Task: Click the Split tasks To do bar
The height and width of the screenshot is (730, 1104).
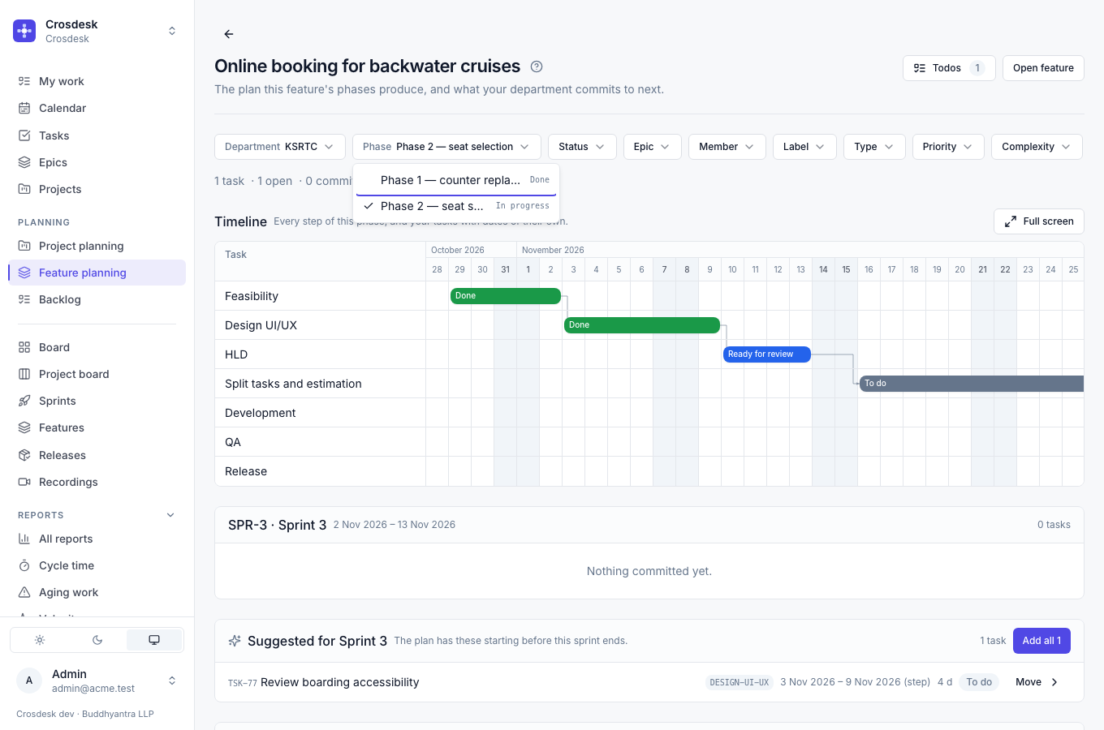Action: pos(972,384)
